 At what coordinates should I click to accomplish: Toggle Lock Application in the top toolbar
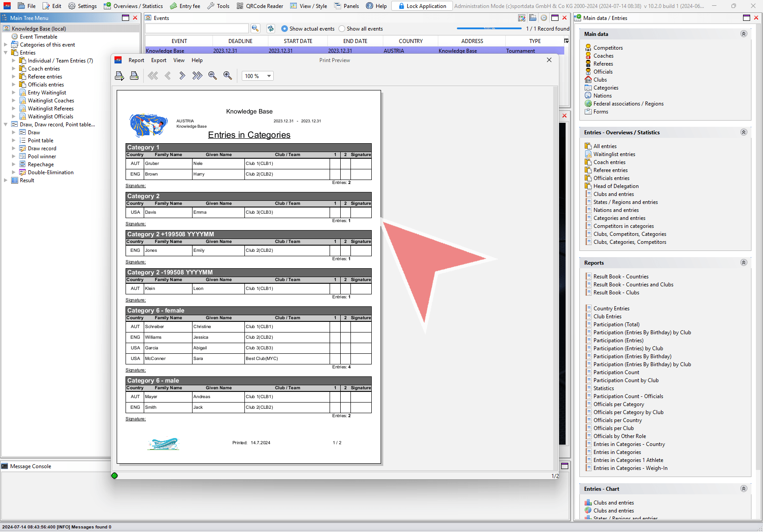click(x=422, y=6)
